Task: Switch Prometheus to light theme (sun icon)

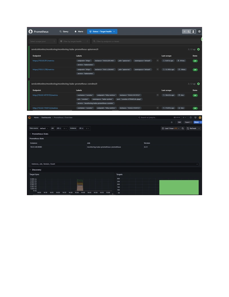Action: click(x=184, y=32)
